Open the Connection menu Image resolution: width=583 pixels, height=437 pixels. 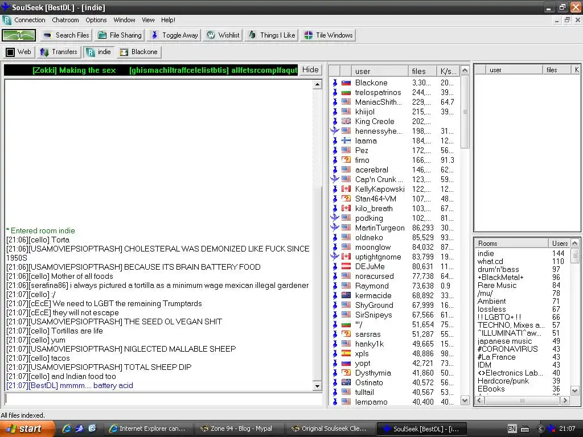(x=30, y=20)
